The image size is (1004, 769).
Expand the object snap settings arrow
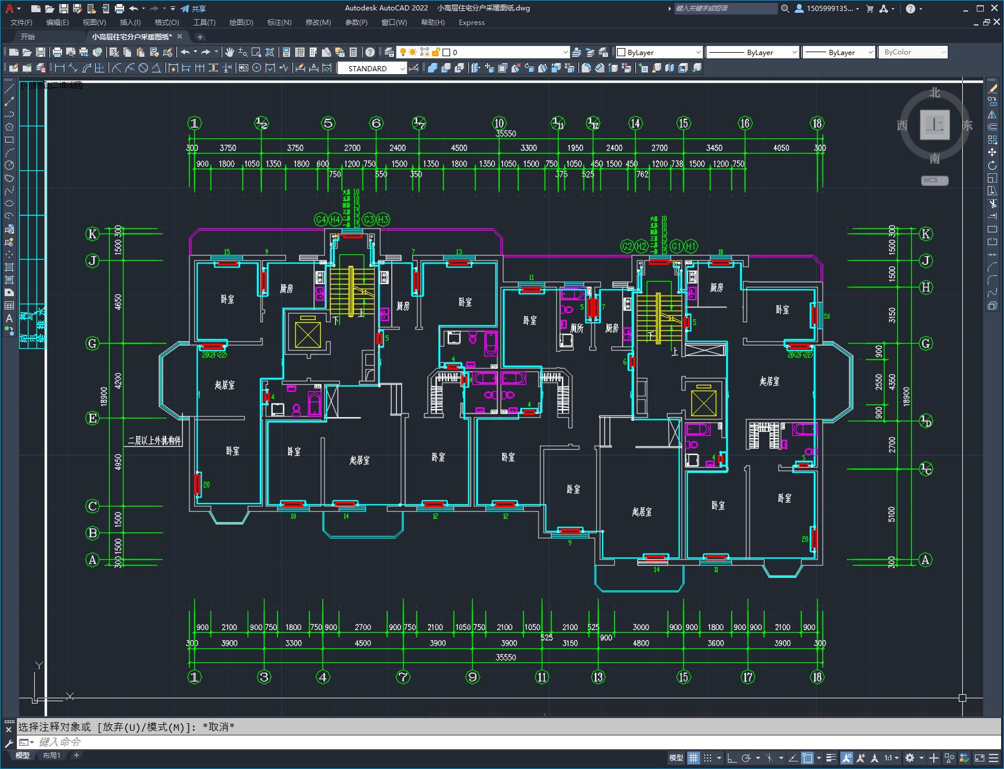pos(819,757)
